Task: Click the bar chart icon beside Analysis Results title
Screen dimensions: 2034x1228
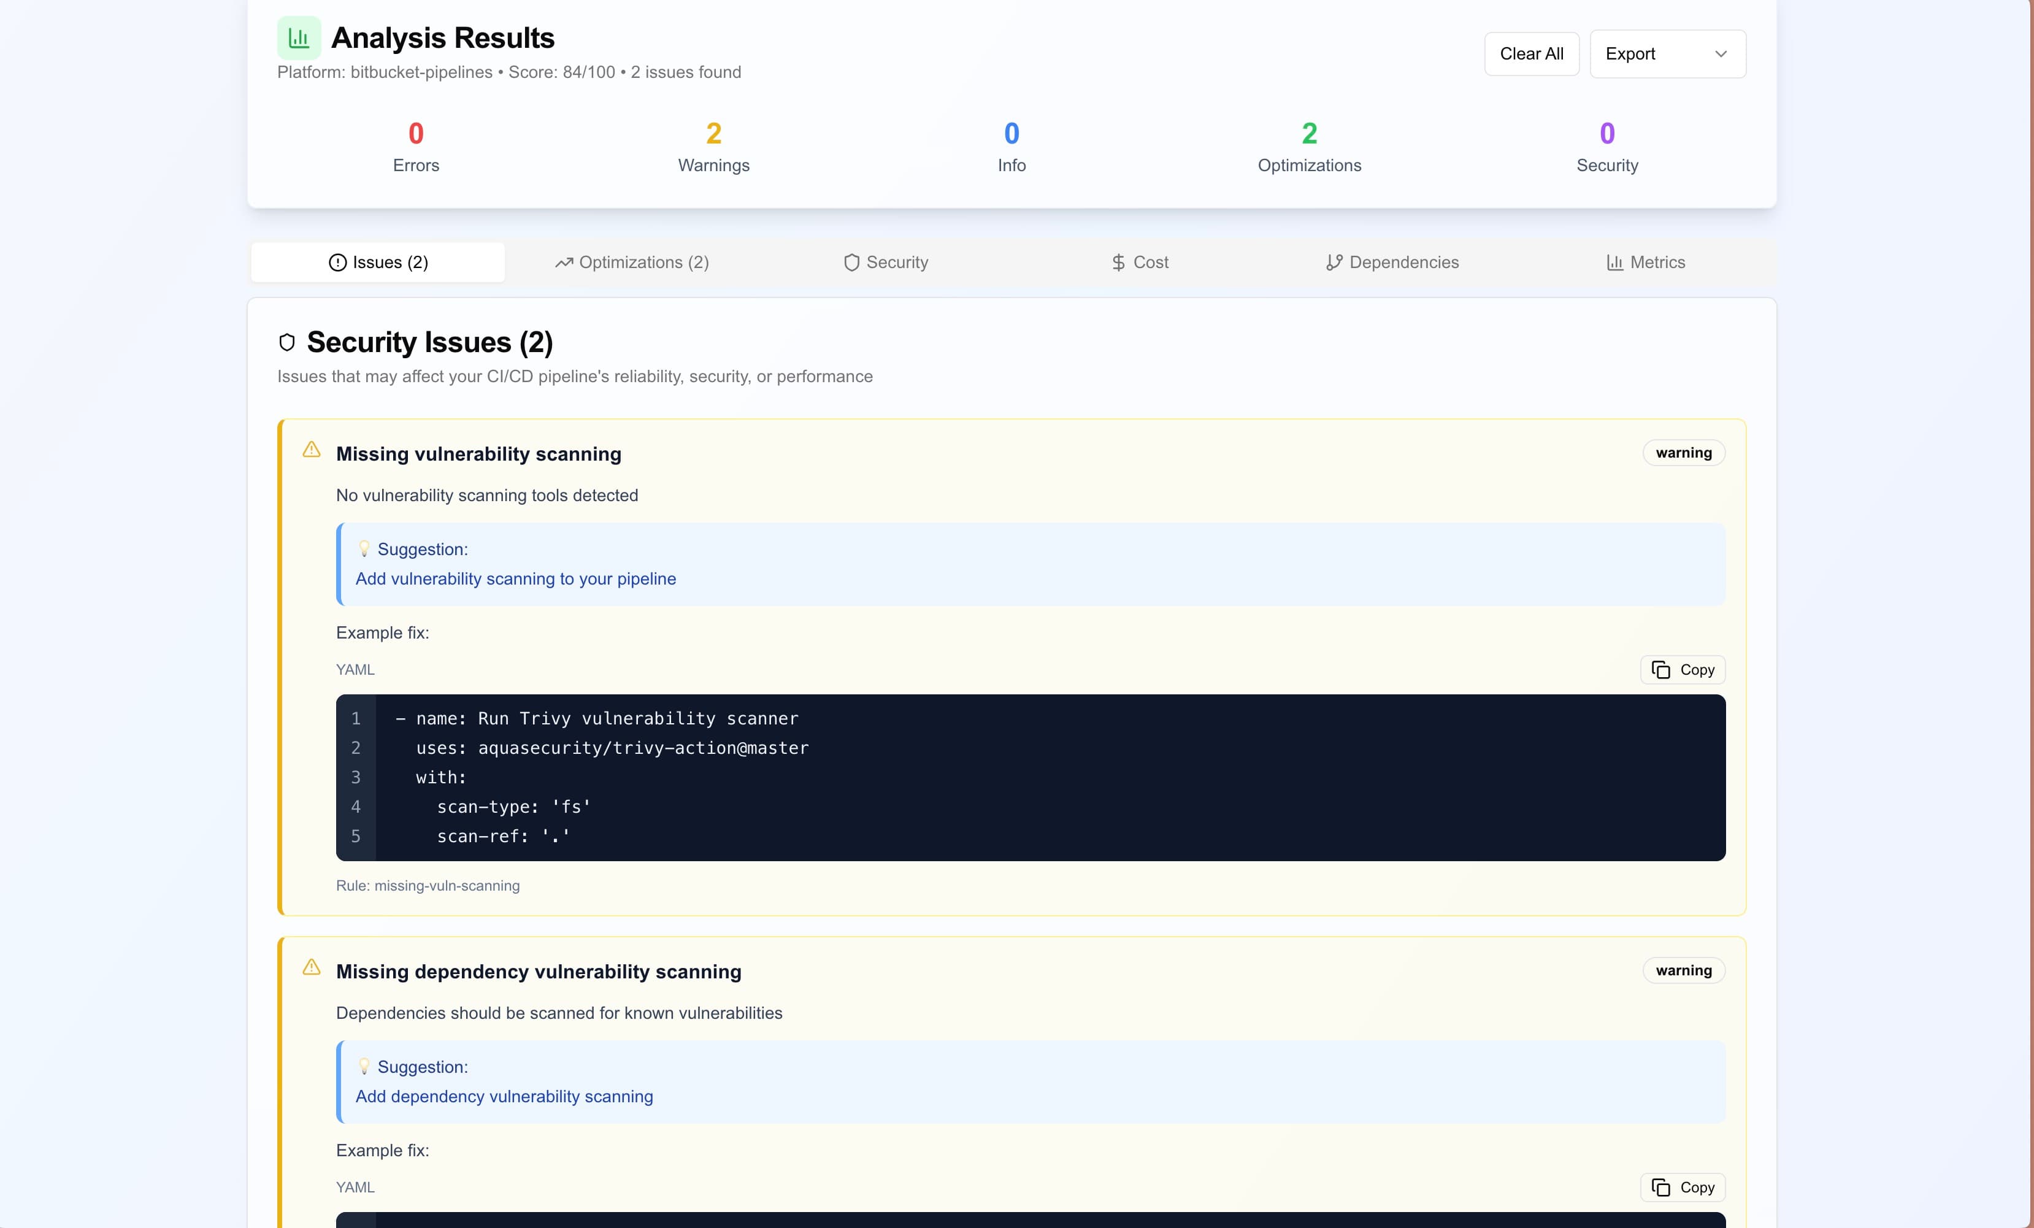Action: (298, 37)
